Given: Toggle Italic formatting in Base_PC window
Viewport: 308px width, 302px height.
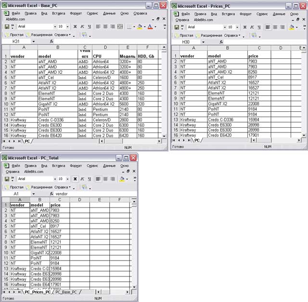Looking at the screenshot, I should (82, 26).
